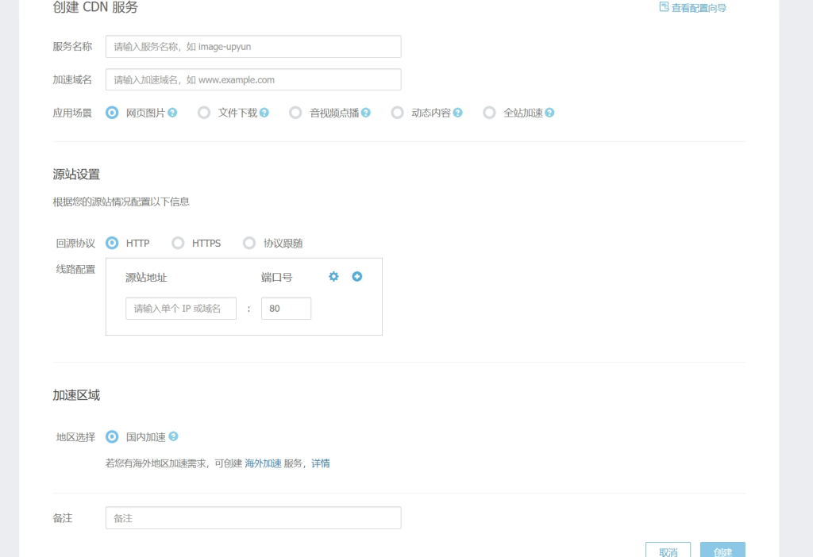Select the 文件下载 scenario radio button

coord(204,113)
